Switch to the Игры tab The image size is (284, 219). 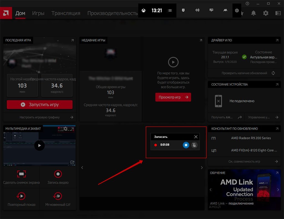pyautogui.click(x=38, y=13)
